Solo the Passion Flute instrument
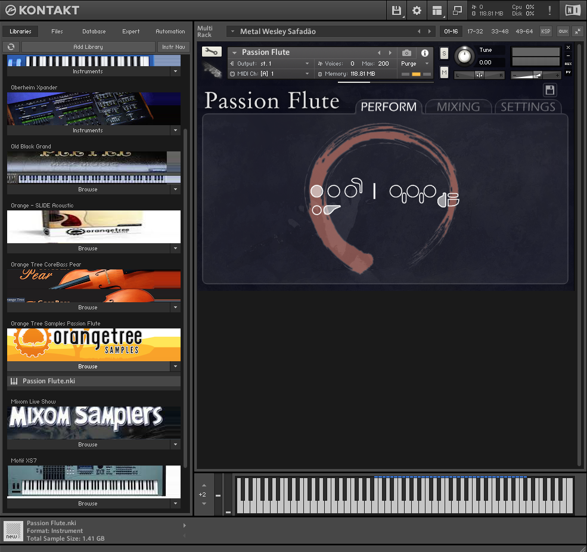 point(444,53)
